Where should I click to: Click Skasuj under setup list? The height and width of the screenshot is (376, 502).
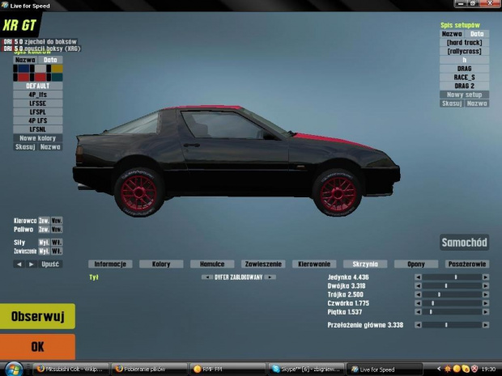pyautogui.click(x=452, y=104)
